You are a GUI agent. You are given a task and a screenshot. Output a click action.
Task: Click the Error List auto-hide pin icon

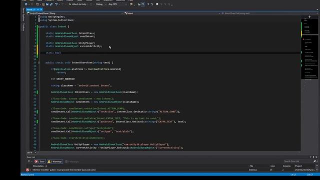313,157
